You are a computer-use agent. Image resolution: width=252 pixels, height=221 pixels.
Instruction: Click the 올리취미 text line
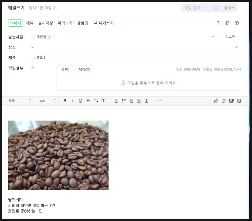click(x=15, y=200)
